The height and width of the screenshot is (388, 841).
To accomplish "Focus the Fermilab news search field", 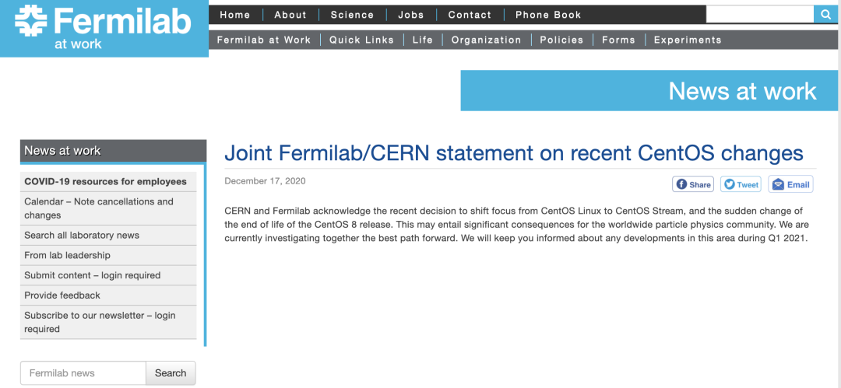I will (x=83, y=373).
